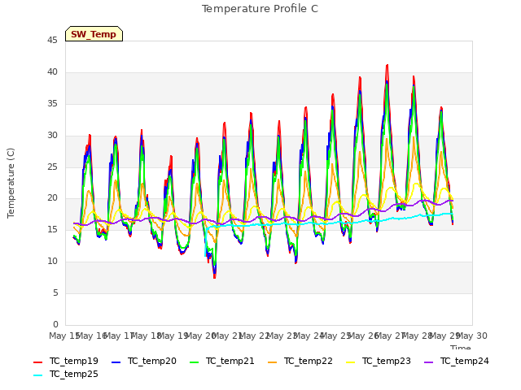521x390 pixels.
Task: Click the y-axis tick label 35
Action: point(52,104)
